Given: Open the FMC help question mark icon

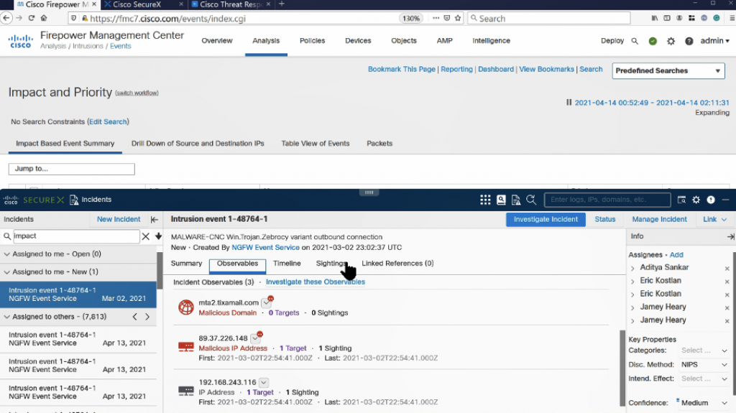Looking at the screenshot, I should coord(689,41).
